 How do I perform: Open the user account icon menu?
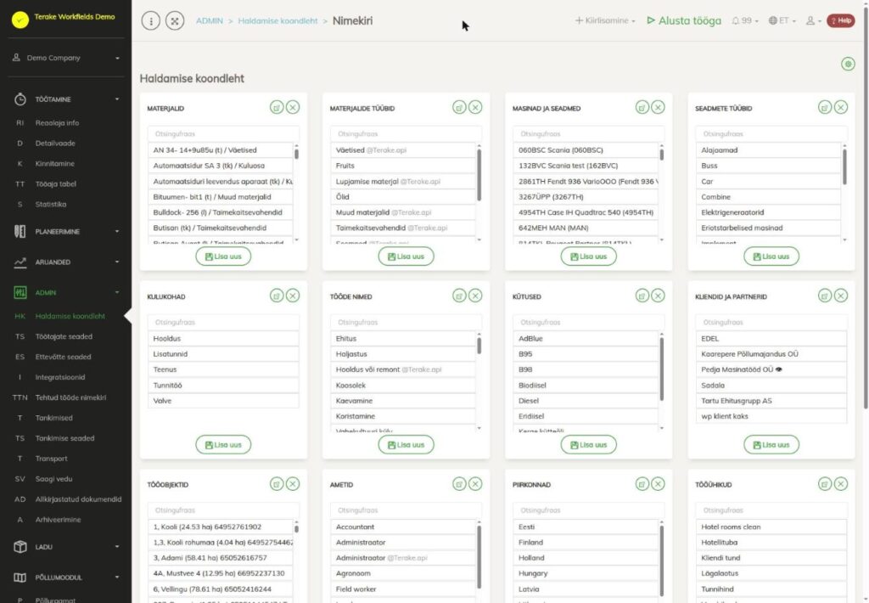pyautogui.click(x=813, y=20)
